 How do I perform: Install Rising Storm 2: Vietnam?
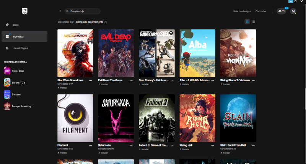(225, 84)
